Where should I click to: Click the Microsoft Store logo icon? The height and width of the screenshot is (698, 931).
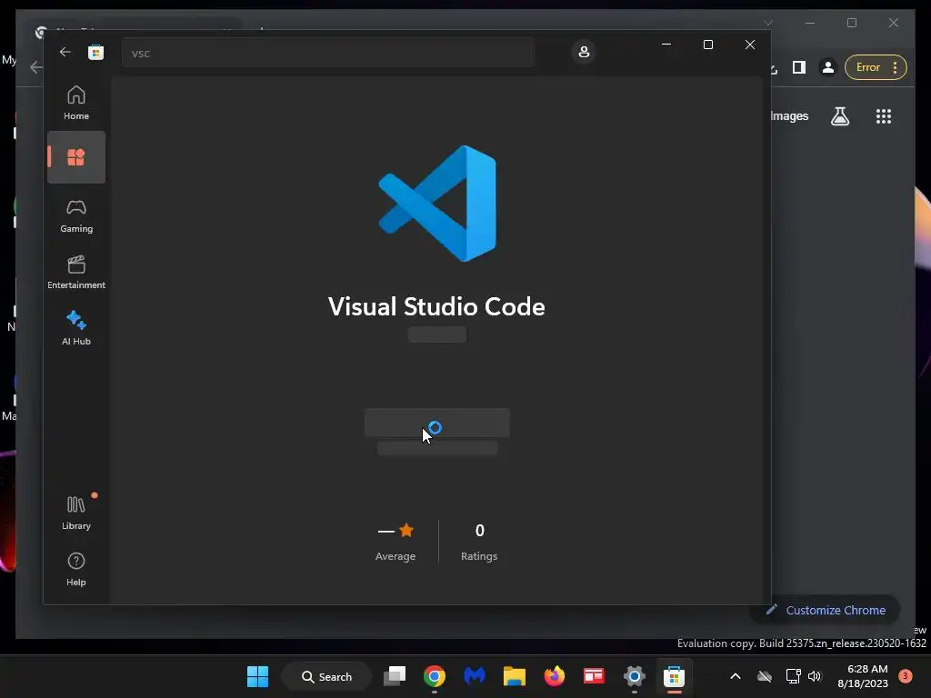point(95,52)
